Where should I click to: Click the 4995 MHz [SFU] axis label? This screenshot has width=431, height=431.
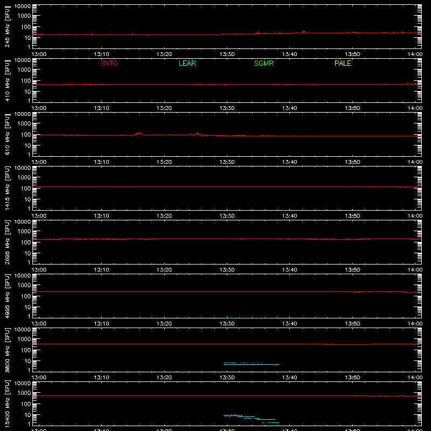[x=7, y=296]
